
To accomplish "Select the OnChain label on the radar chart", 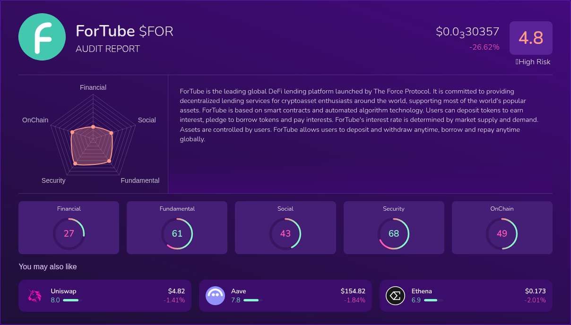I will [35, 120].
